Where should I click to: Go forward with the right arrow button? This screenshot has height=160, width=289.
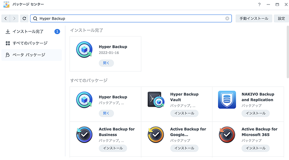[x=14, y=19]
